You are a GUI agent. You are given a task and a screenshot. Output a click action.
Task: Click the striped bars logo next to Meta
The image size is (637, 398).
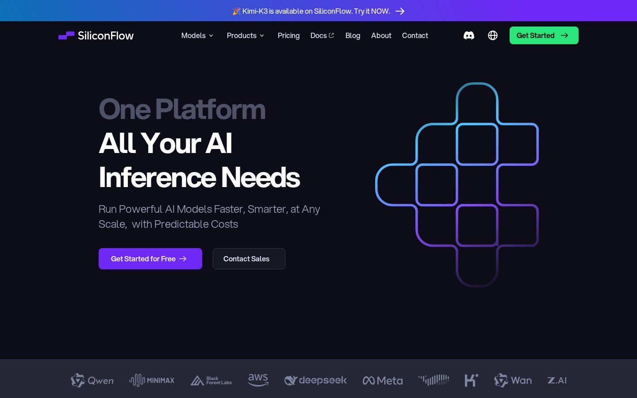[x=434, y=380]
